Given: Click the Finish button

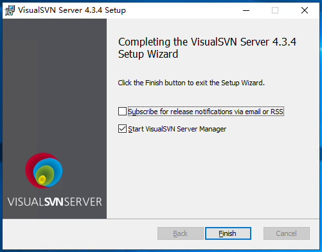Looking at the screenshot, I should click(228, 233).
